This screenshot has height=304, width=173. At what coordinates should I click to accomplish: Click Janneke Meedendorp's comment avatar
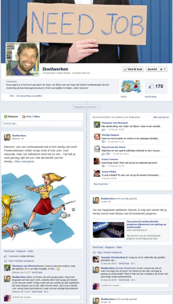pyautogui.click(x=96, y=259)
